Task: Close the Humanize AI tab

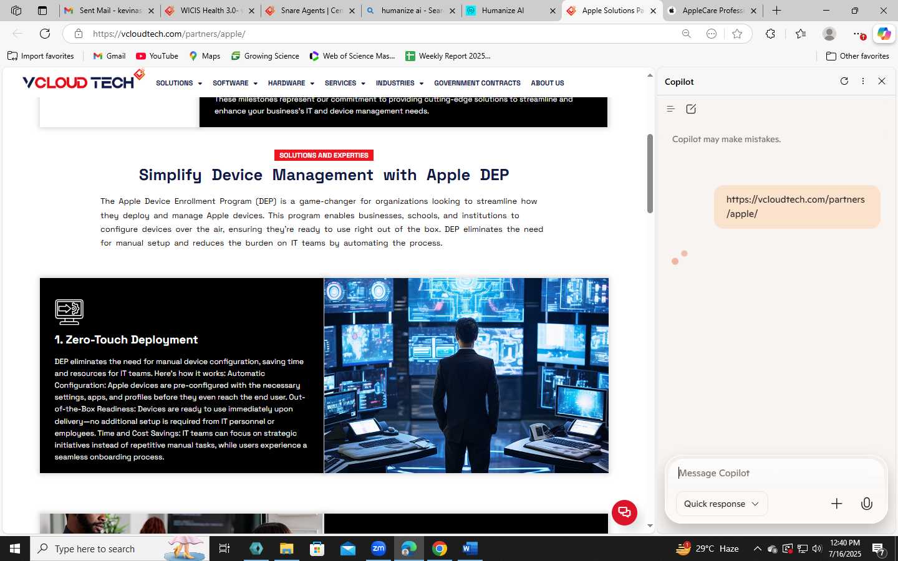Action: 553,11
